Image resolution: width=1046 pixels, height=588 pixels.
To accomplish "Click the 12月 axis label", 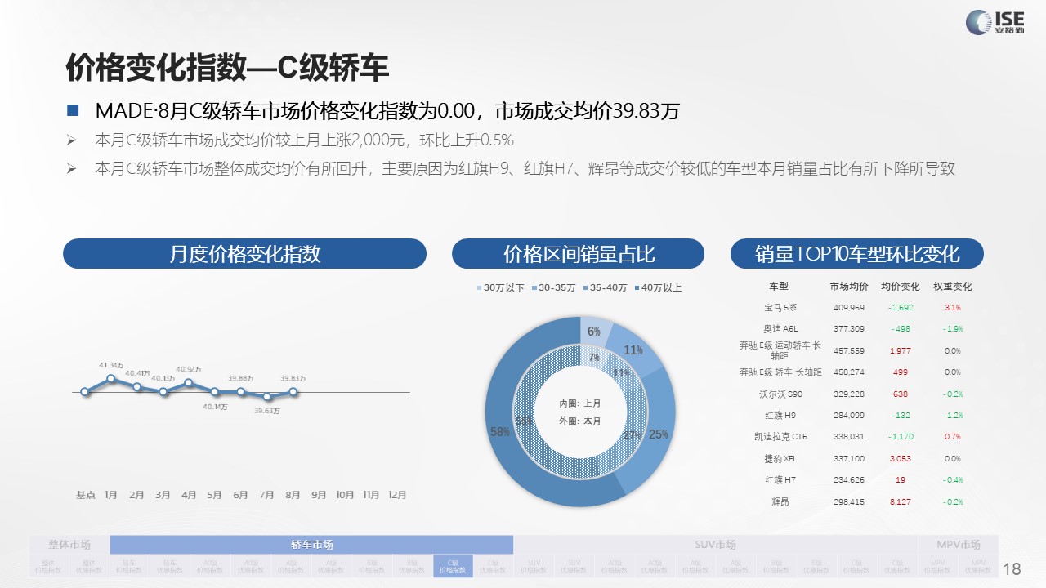I will coord(397,495).
